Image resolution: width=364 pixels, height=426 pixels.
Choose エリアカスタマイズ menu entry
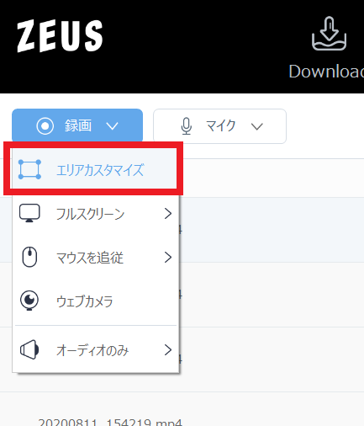coord(93,168)
